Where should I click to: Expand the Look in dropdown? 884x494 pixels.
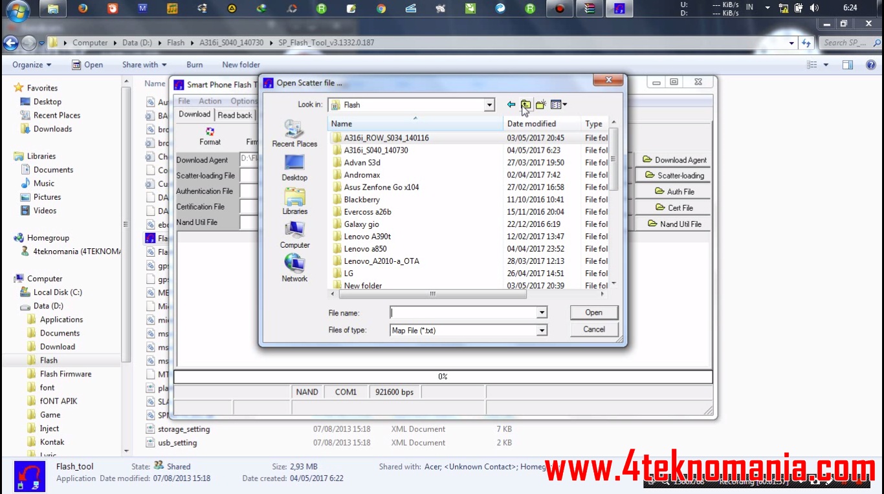489,105
